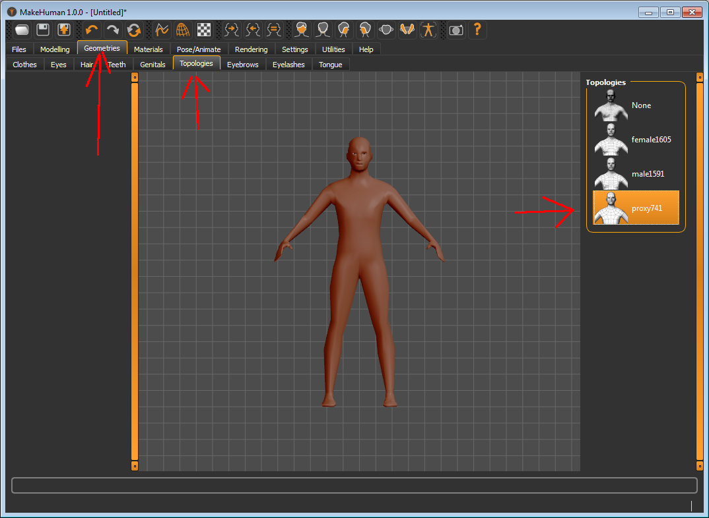The width and height of the screenshot is (709, 518).
Task: Toggle the wireframe mesh view icon
Action: (x=183, y=30)
